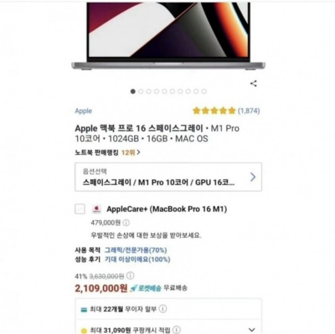Image resolution: width=335 pixels, height=334 pixels.
Task: Click the five-star rating icons
Action: tap(214, 111)
